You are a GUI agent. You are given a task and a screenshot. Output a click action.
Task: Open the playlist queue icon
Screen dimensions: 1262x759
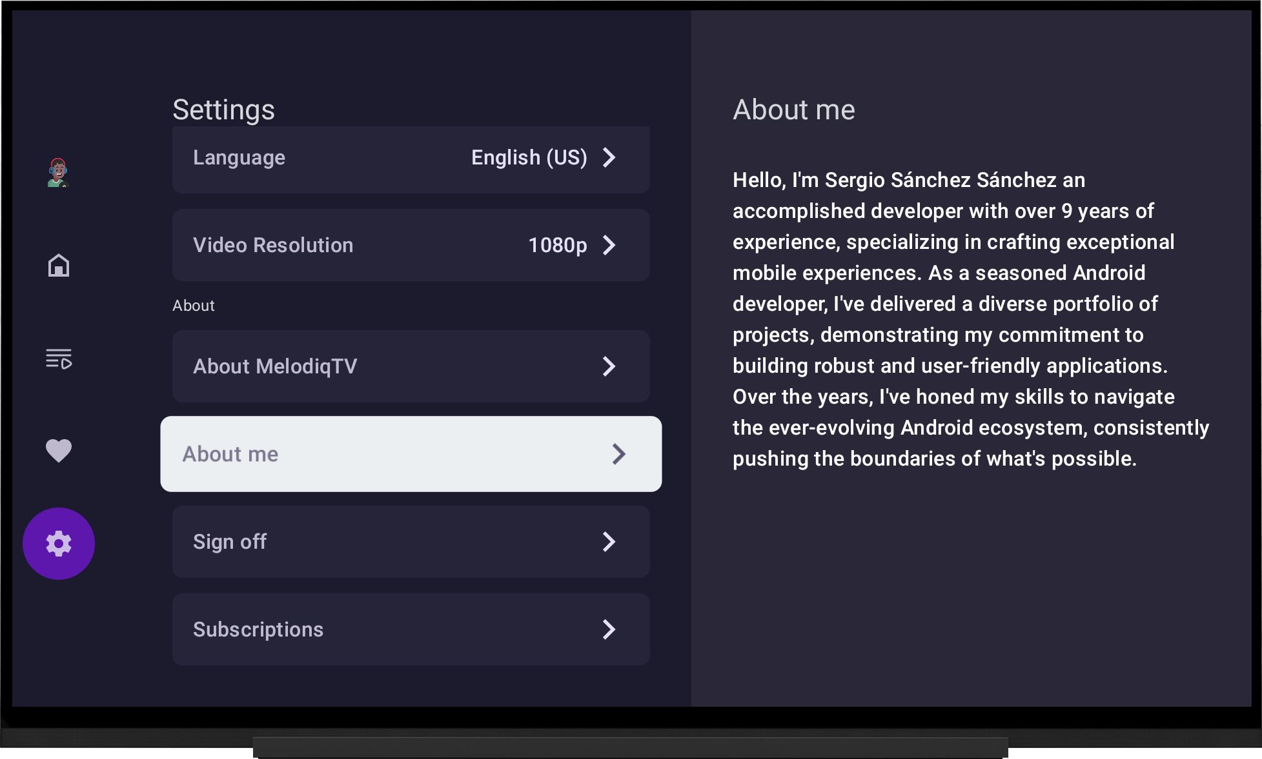(59, 358)
